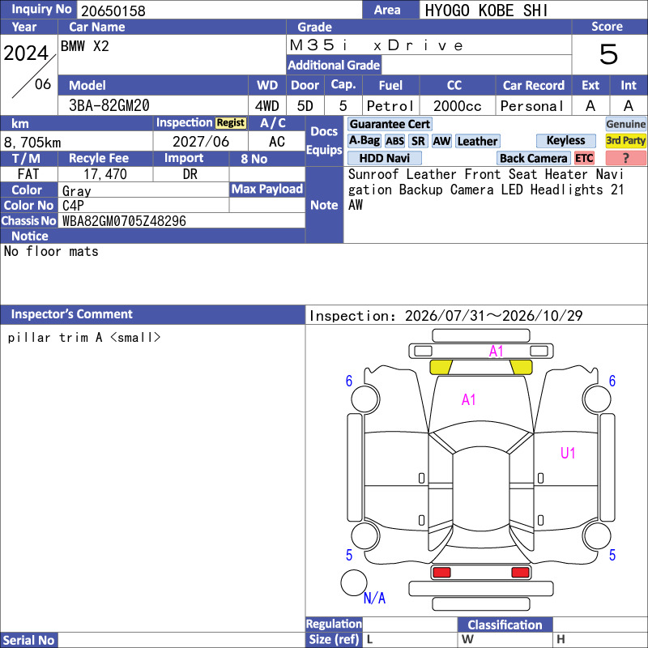
Task: Click the U1 mark on car diagram
Action: coord(568,454)
